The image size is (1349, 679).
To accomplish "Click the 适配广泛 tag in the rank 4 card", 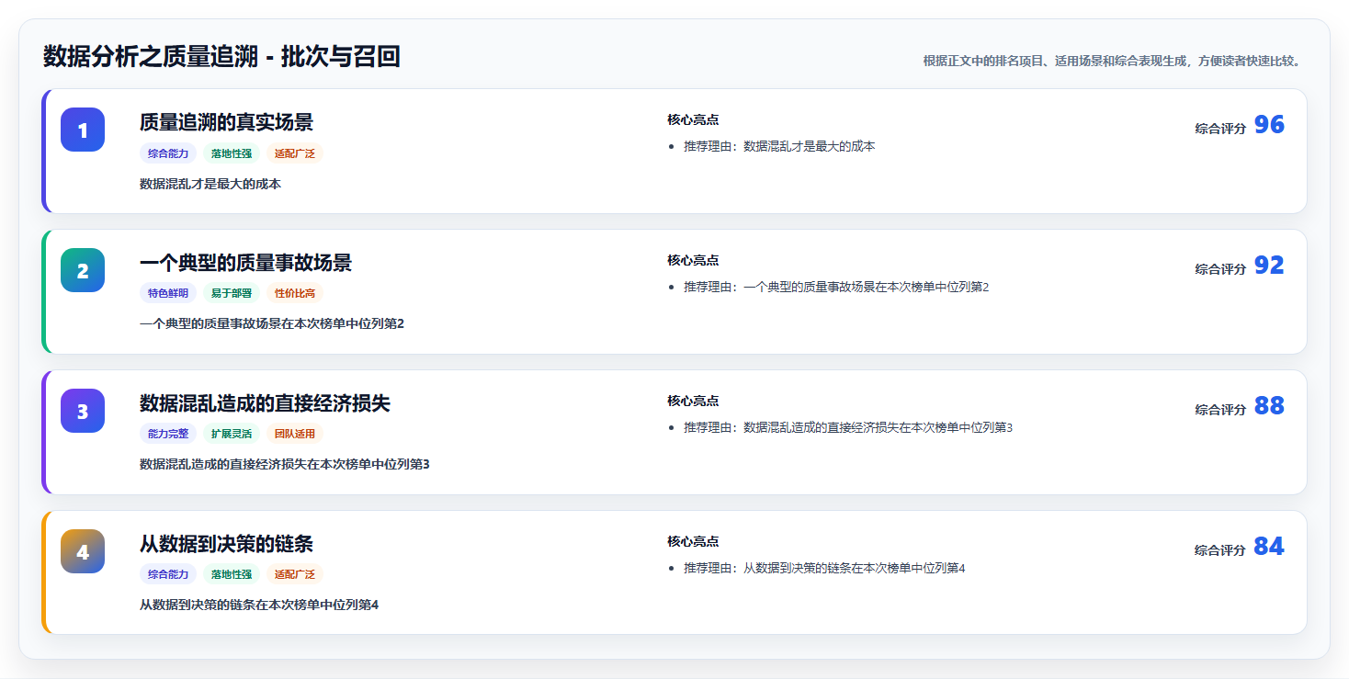I will click(x=295, y=574).
